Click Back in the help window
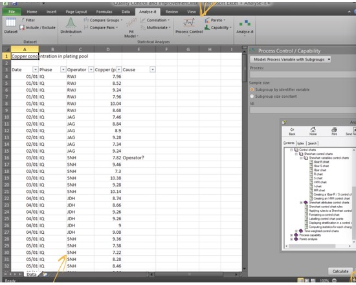 point(292,131)
